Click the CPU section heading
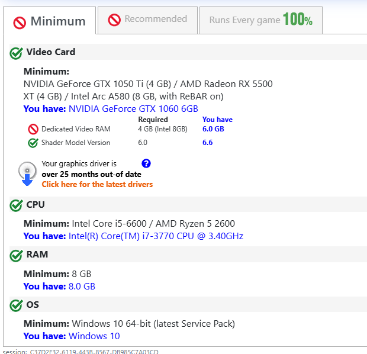The image size is (367, 354). point(36,205)
